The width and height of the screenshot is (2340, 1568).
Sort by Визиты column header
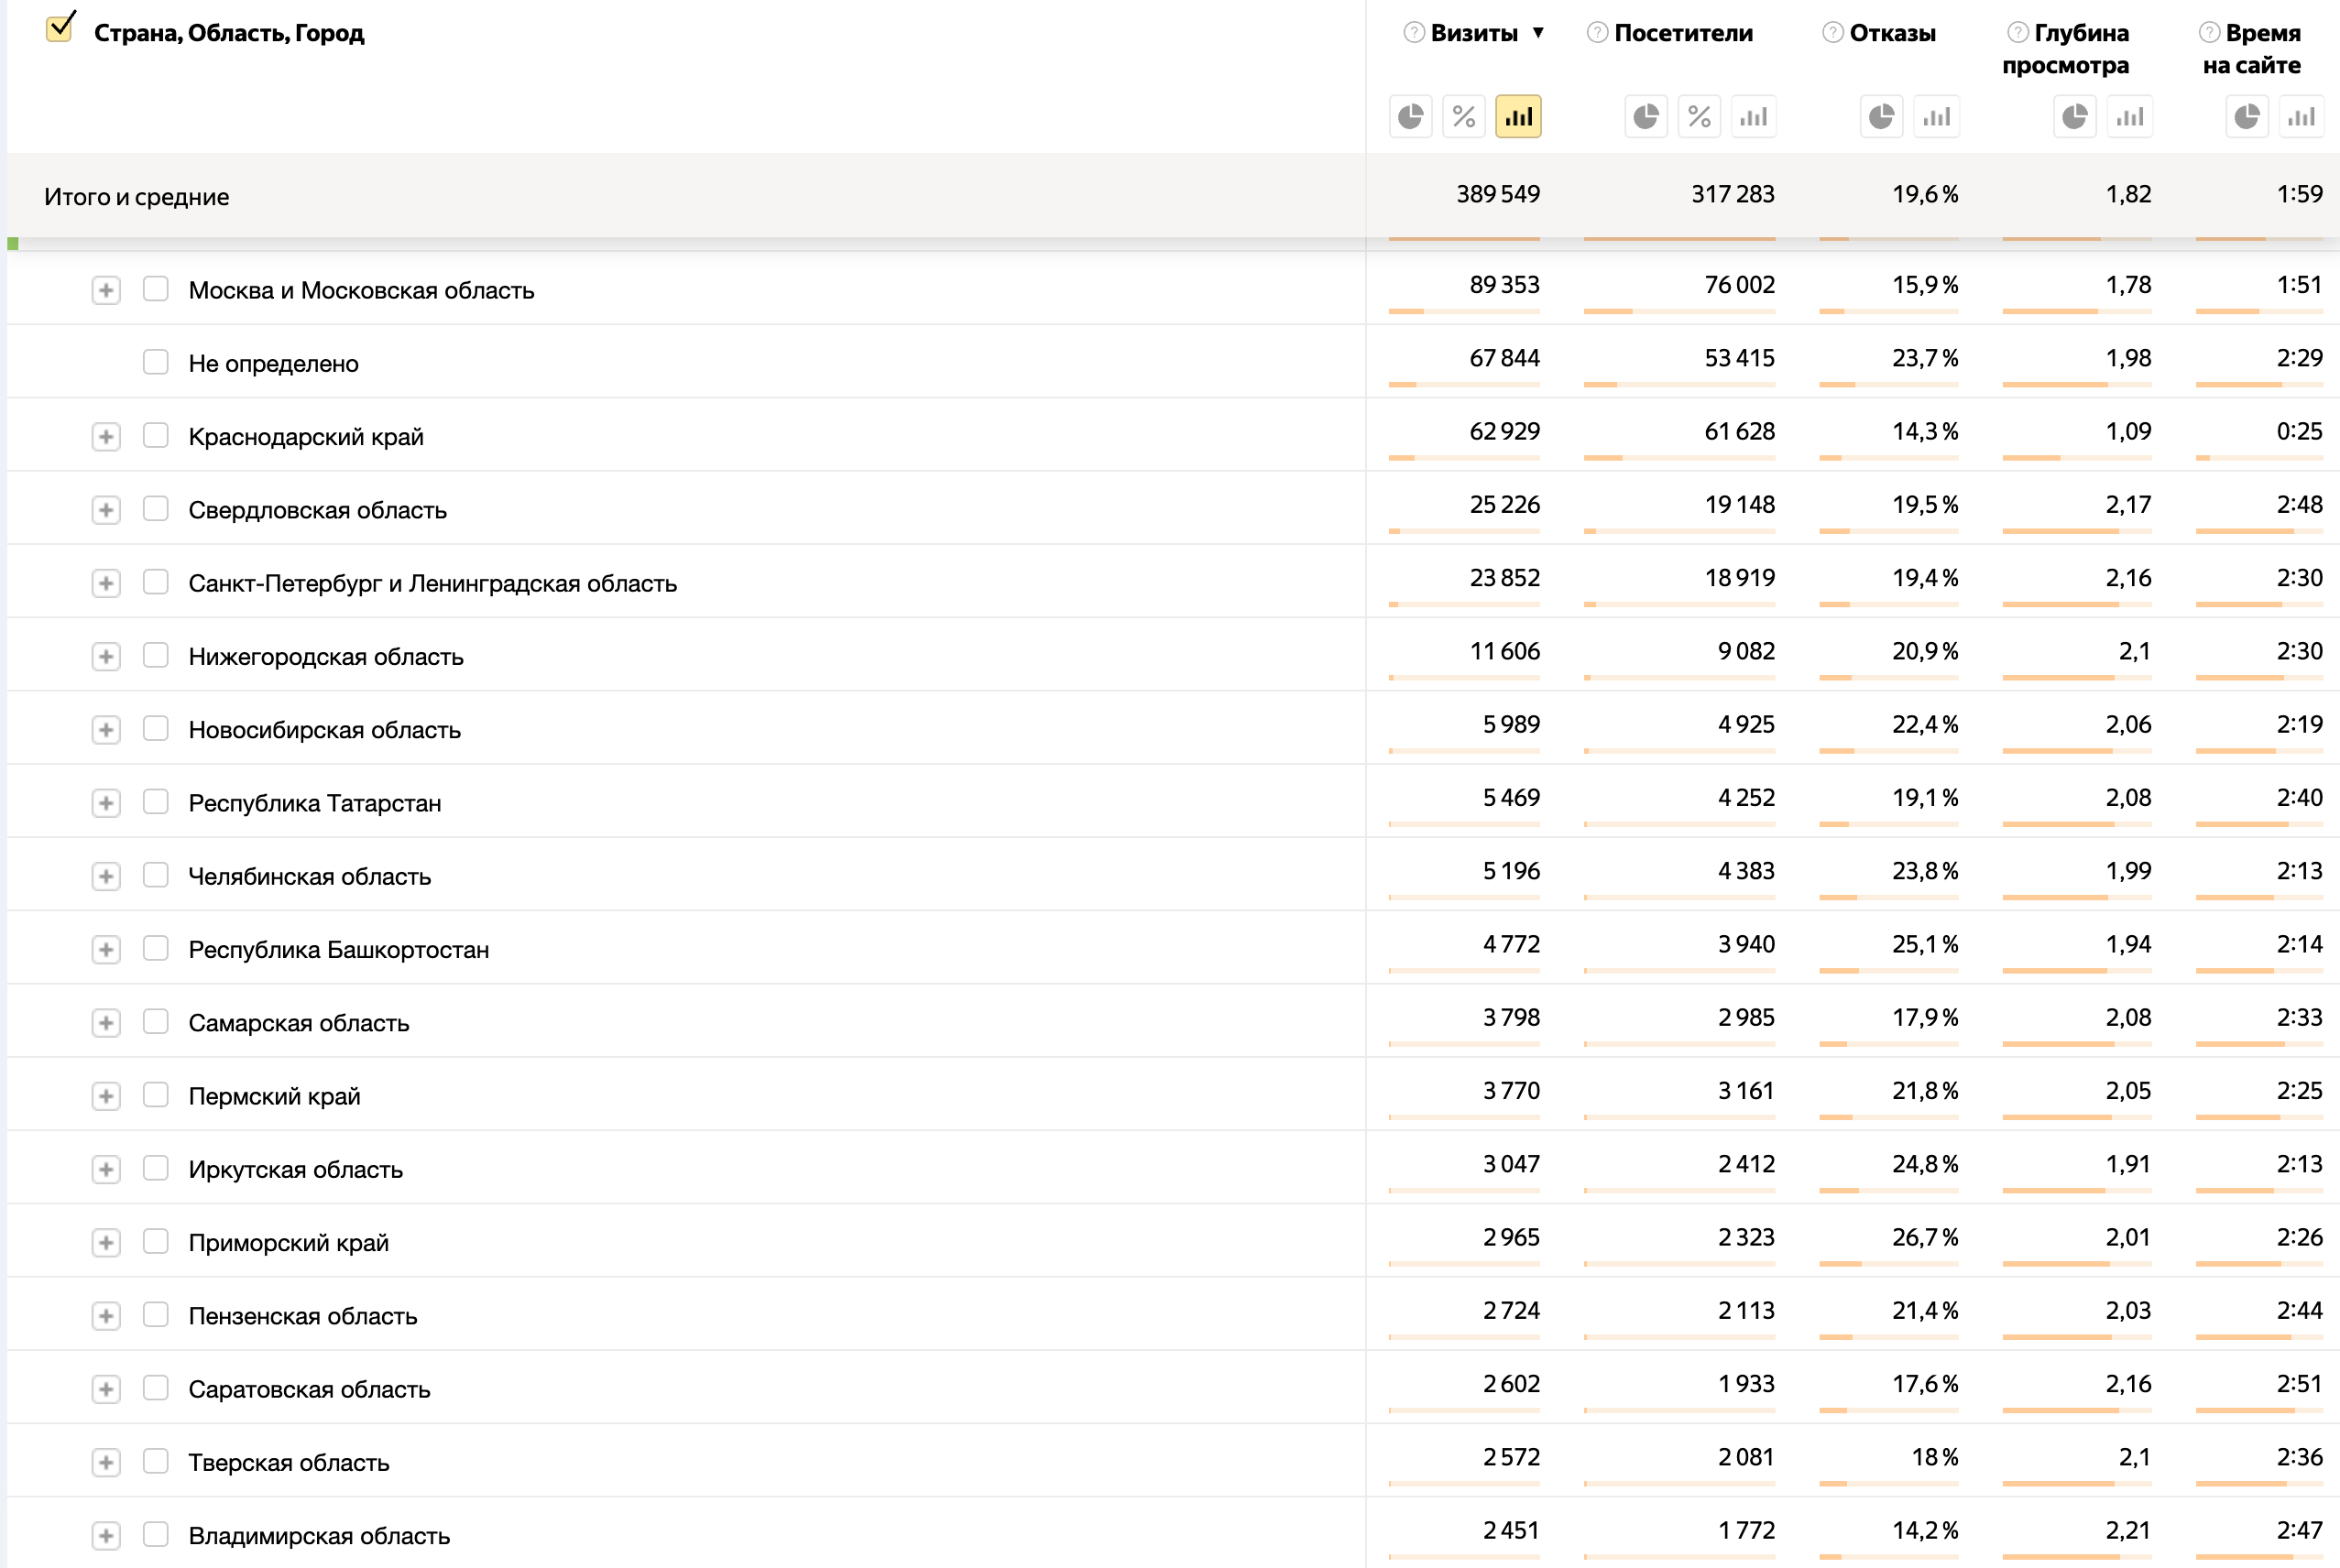[1473, 33]
